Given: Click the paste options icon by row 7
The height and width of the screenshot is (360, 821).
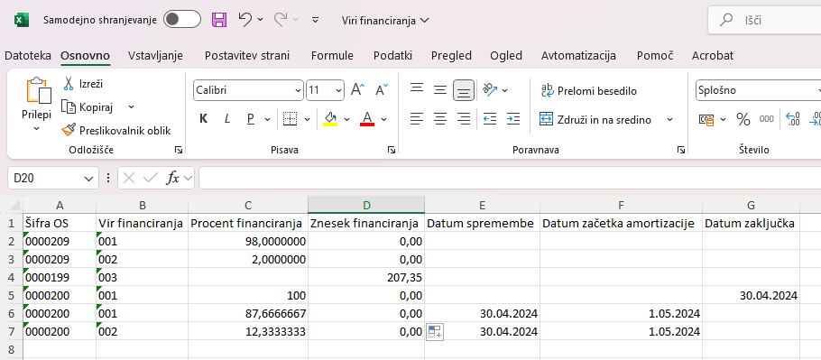Looking at the screenshot, I should tap(435, 332).
